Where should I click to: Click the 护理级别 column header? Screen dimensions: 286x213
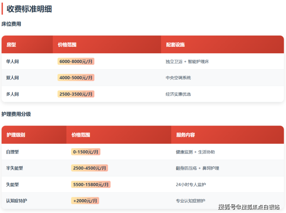pyautogui.click(x=16, y=135)
